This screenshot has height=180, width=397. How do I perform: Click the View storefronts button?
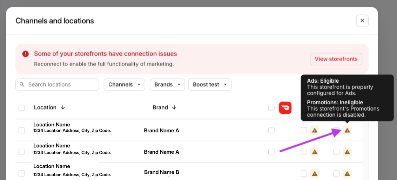pos(336,59)
